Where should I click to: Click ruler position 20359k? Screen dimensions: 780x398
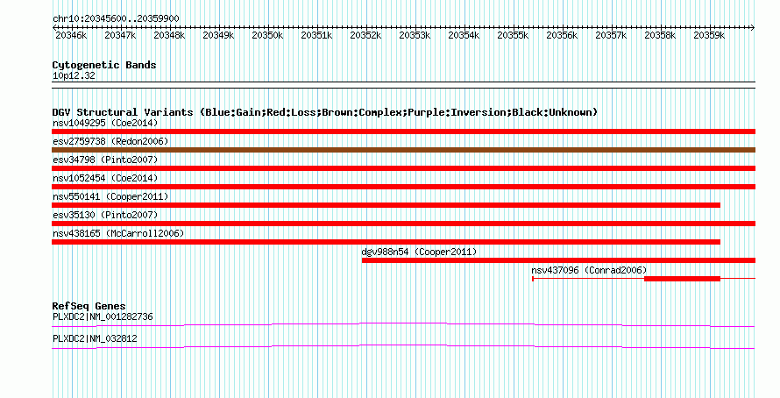[709, 35]
